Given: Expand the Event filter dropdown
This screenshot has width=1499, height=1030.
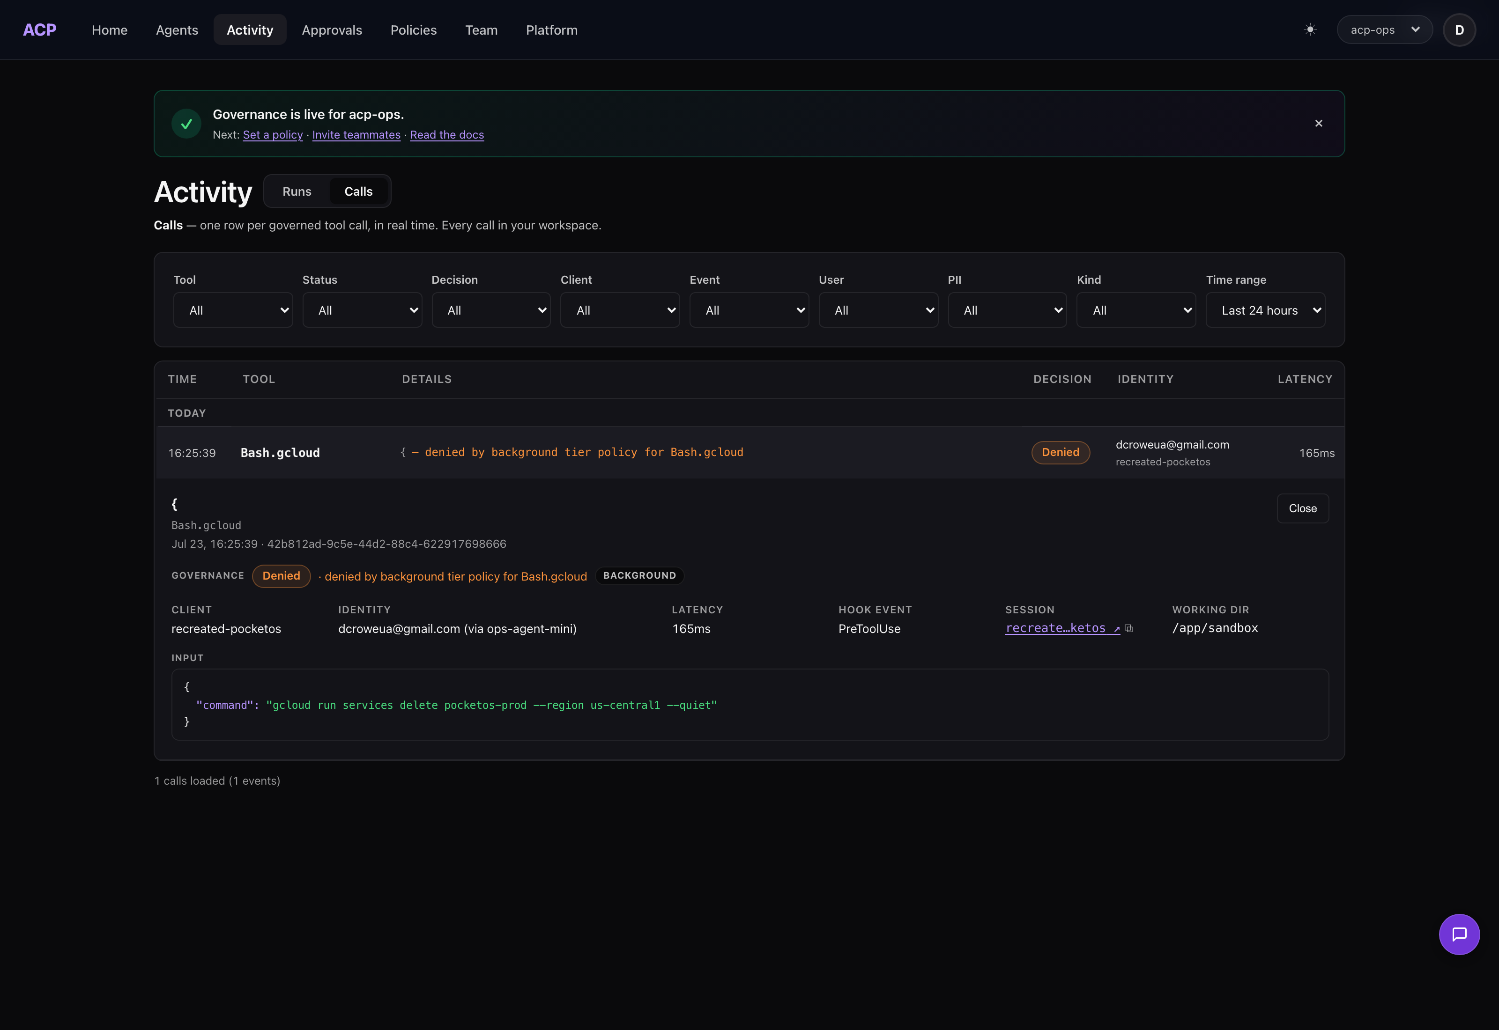Looking at the screenshot, I should [749, 310].
